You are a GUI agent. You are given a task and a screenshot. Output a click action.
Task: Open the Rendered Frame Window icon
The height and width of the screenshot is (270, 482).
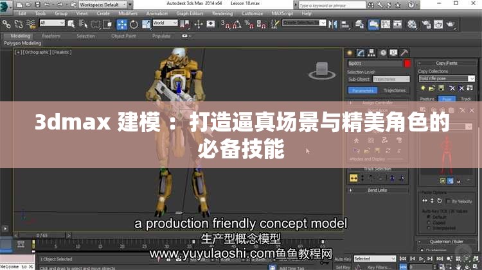(x=438, y=24)
